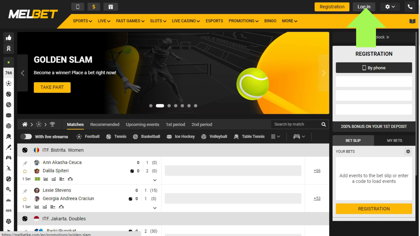Open the MY BETS tab
The width and height of the screenshot is (420, 236).
click(394, 140)
